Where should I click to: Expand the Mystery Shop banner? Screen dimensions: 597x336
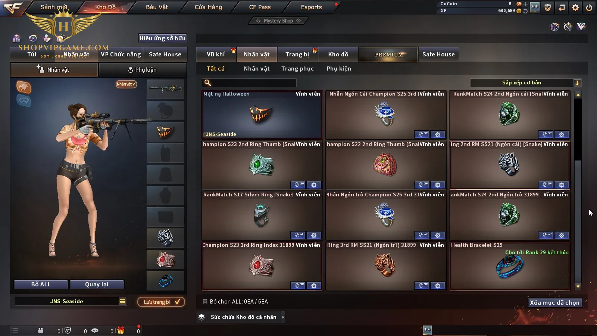click(x=278, y=21)
